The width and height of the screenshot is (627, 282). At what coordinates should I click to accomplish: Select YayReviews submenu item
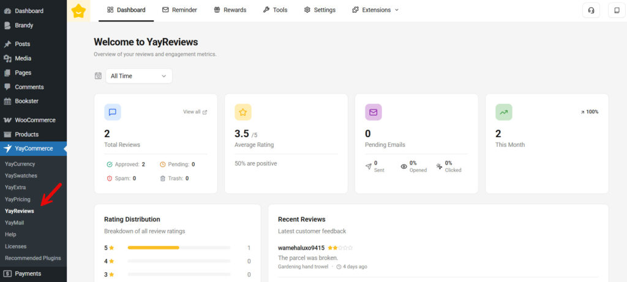[19, 211]
